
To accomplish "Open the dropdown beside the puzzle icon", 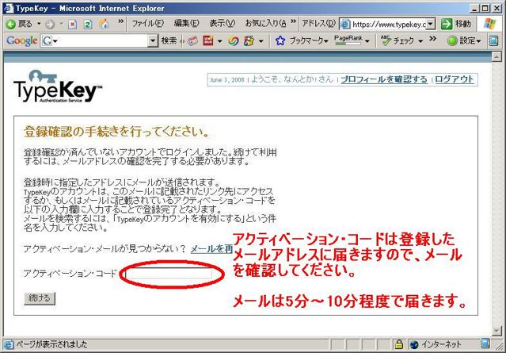I will [x=261, y=41].
